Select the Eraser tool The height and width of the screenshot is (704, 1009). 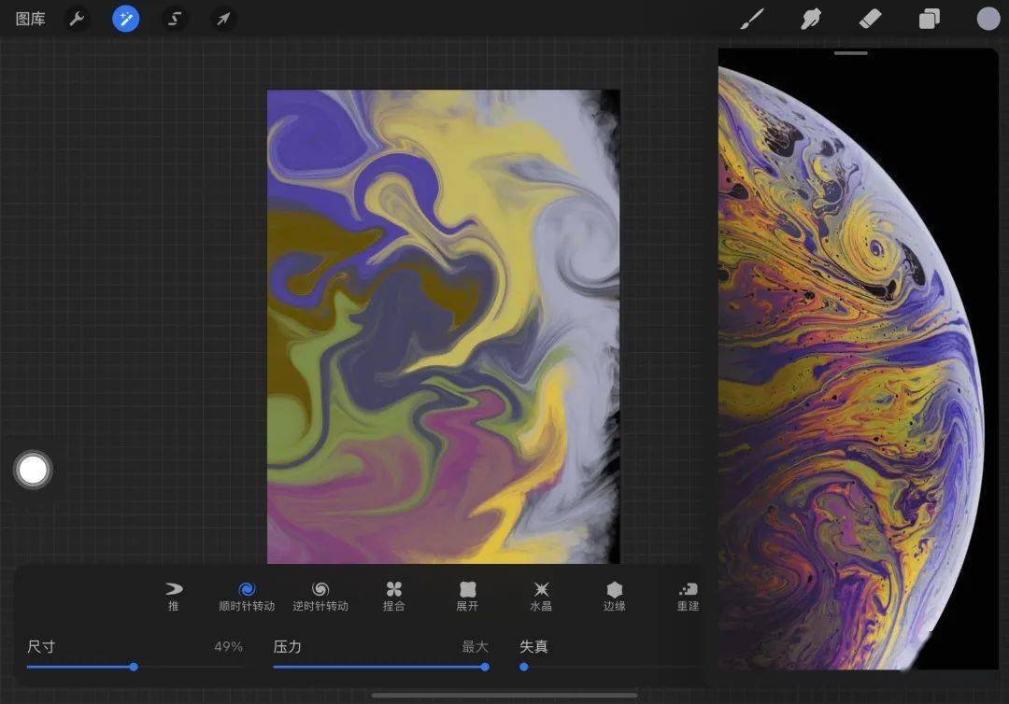(870, 20)
